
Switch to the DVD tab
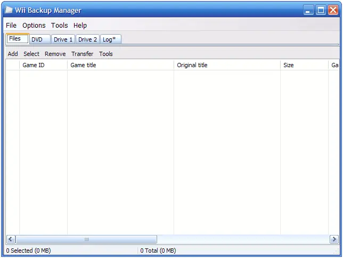click(40, 39)
